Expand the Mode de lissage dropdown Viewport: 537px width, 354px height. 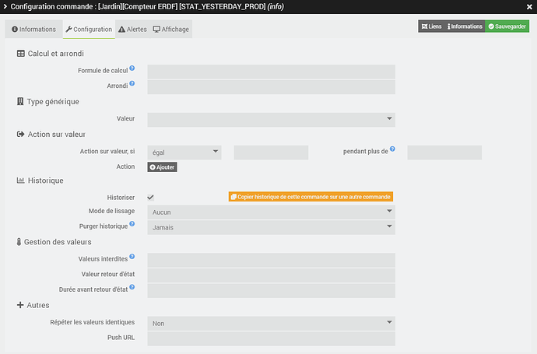point(271,212)
